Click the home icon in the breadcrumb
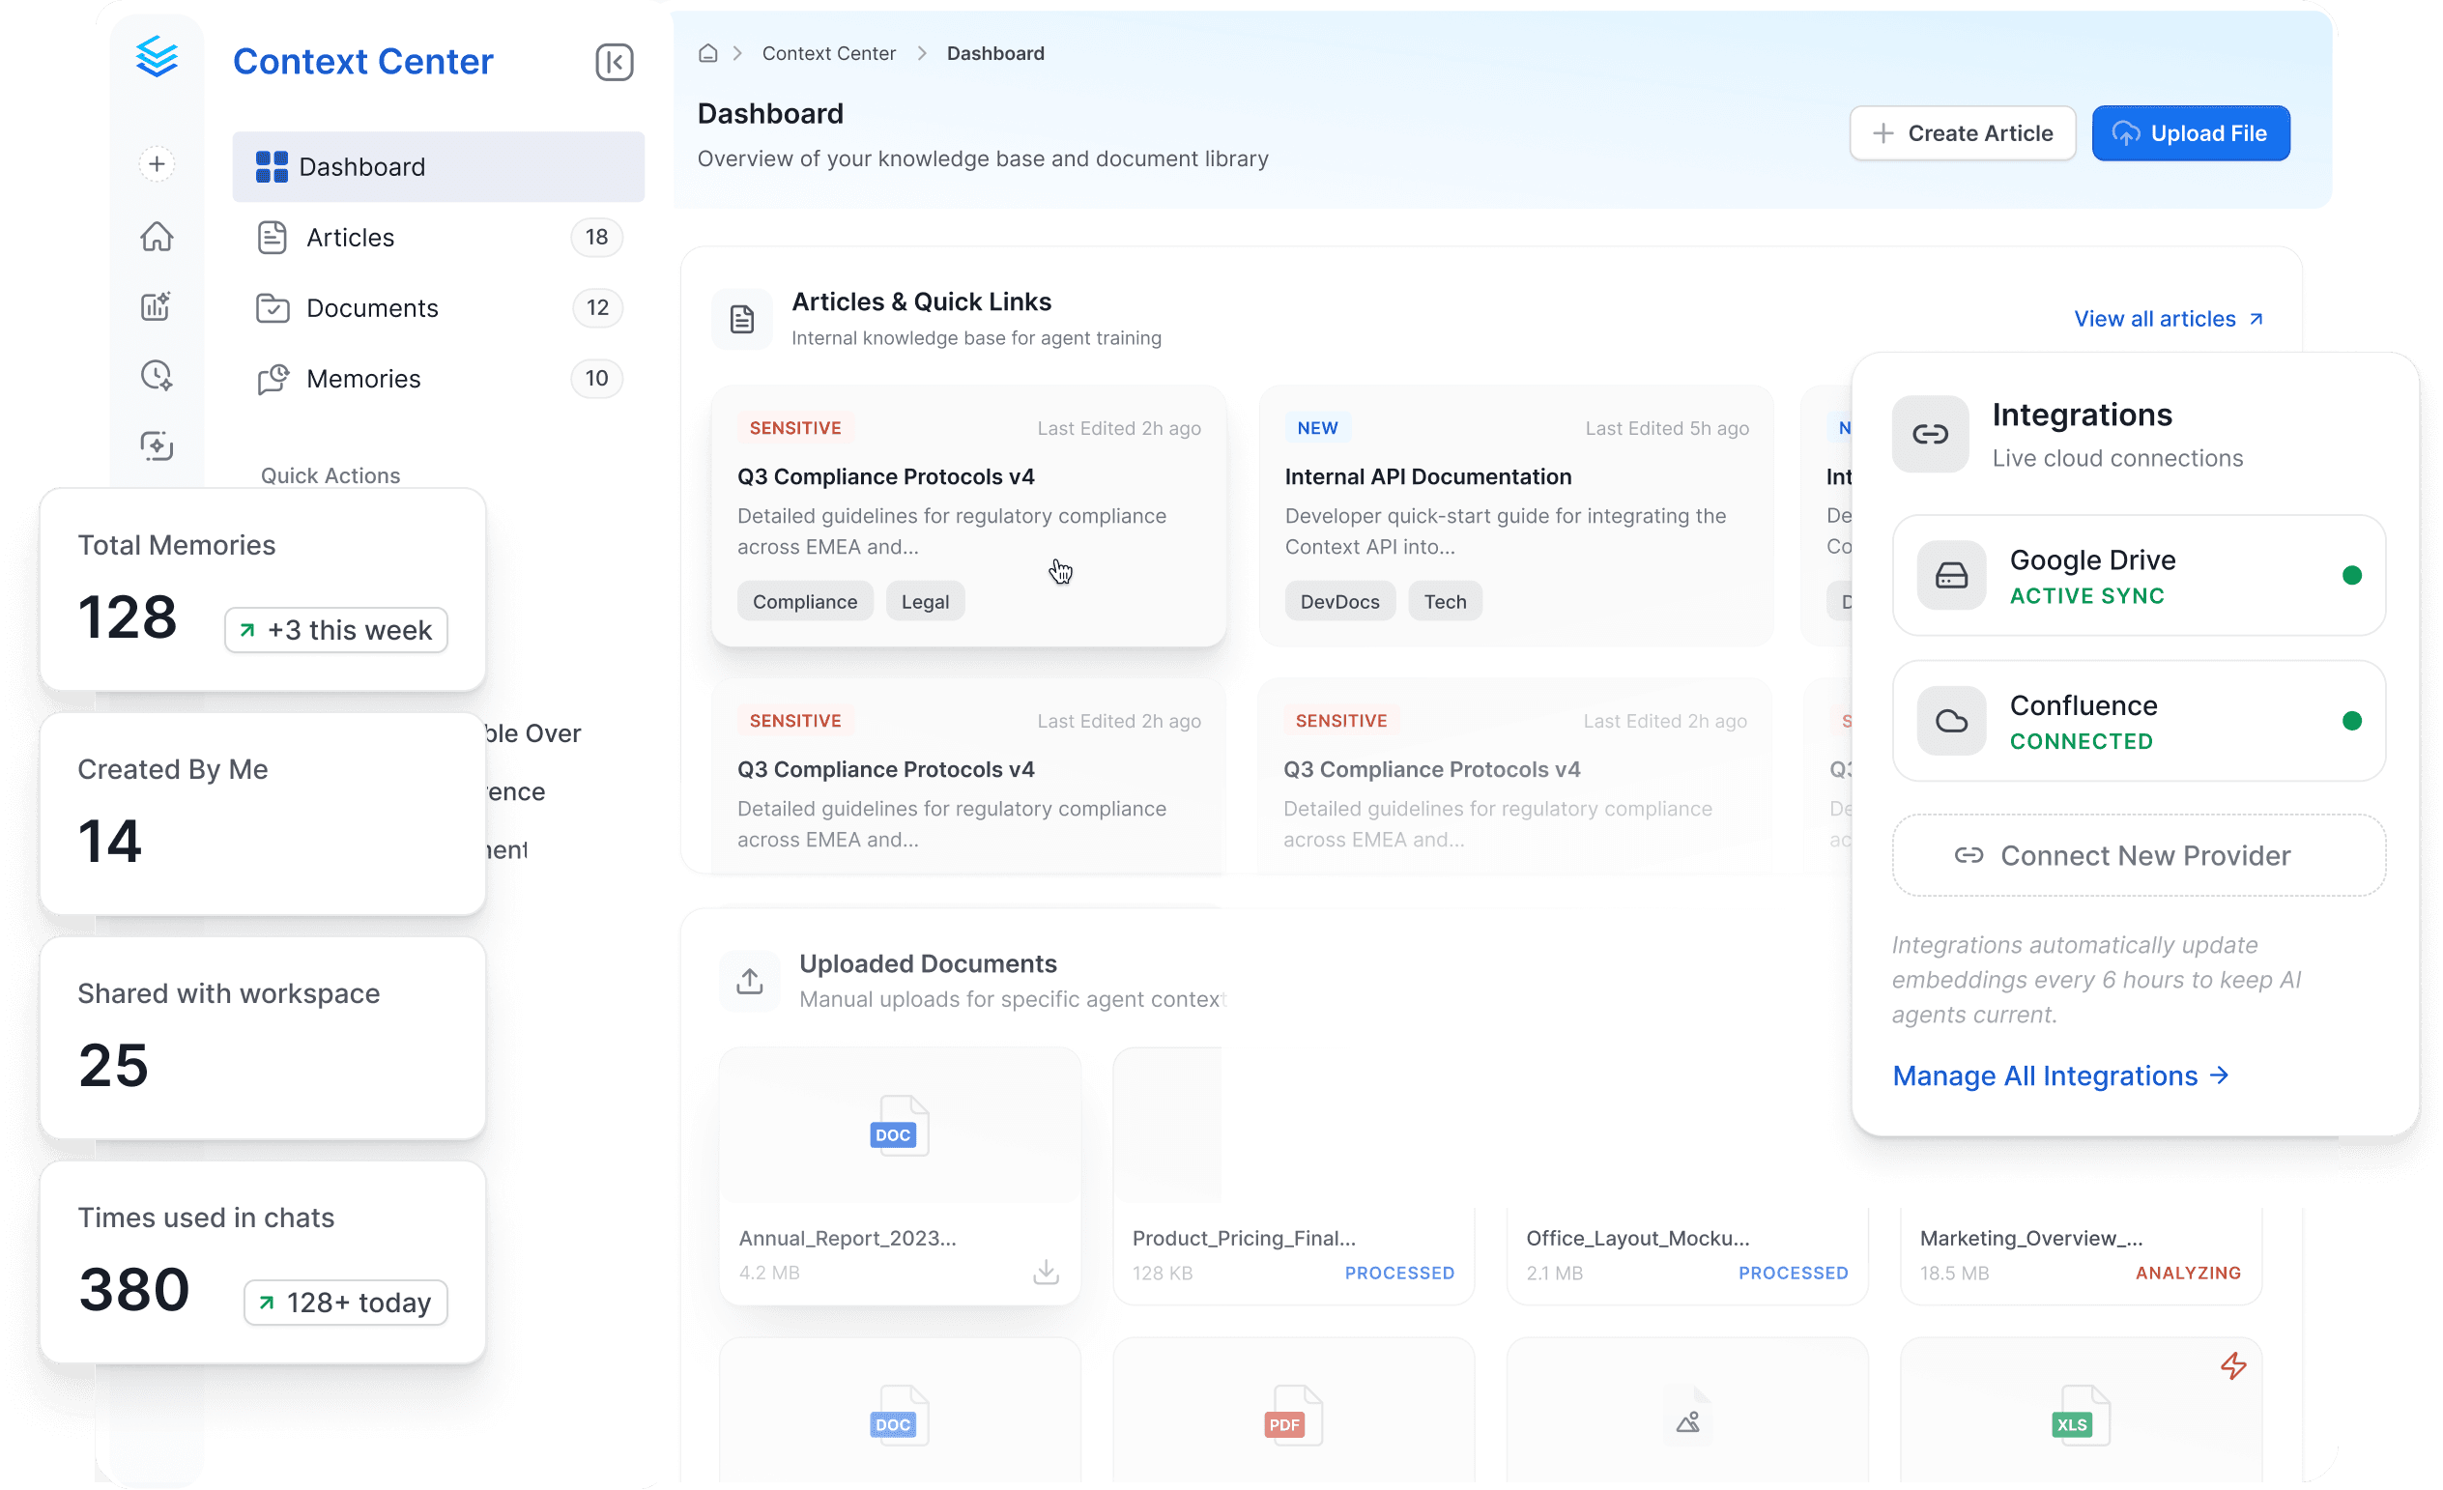 coord(708,53)
